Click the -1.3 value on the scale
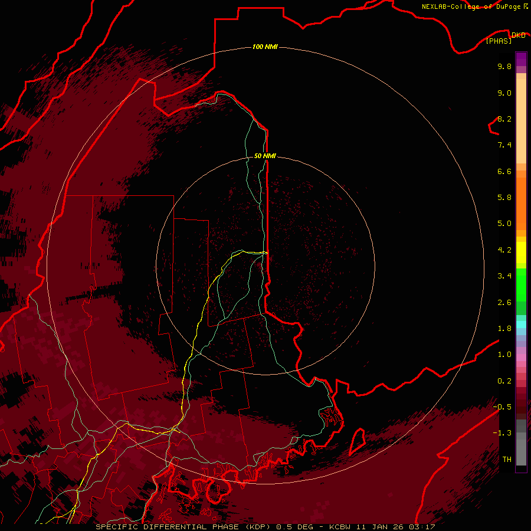Image resolution: width=531 pixels, height=531 pixels. click(x=502, y=433)
